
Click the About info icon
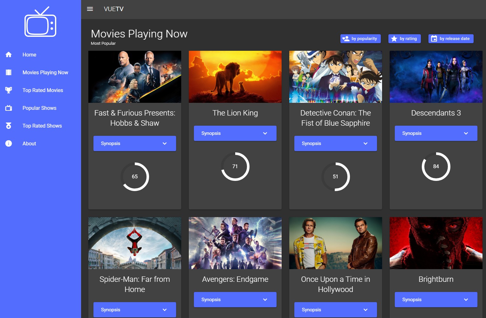click(x=9, y=143)
